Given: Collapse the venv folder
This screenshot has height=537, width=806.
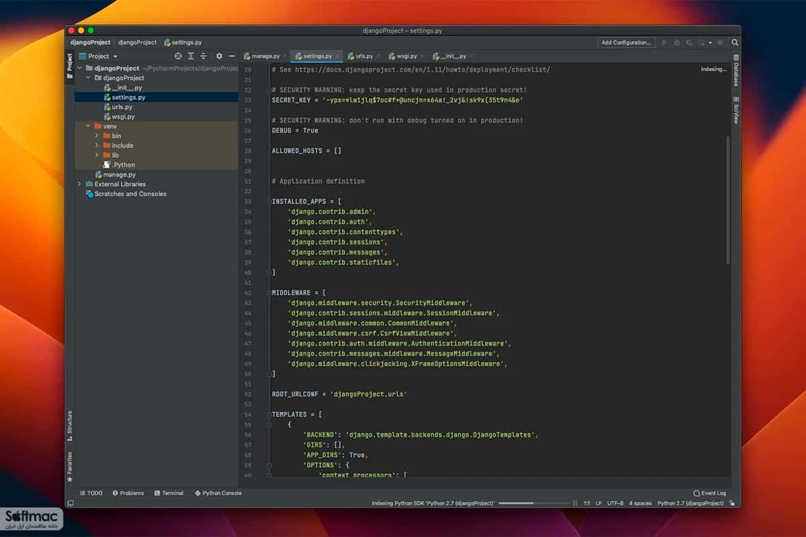Looking at the screenshot, I should click(88, 126).
